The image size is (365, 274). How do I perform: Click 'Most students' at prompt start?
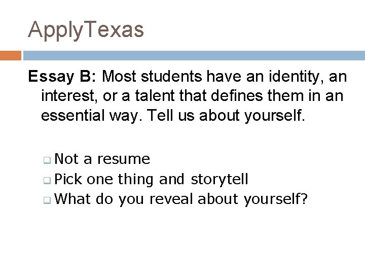152,77
